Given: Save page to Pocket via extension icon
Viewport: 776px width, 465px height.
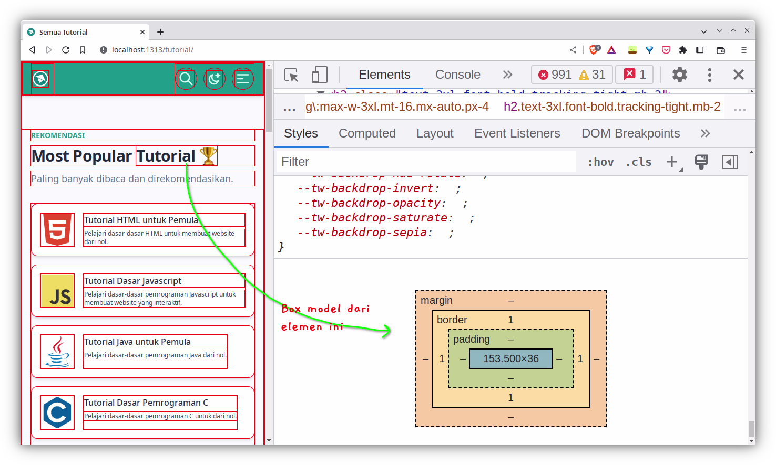Looking at the screenshot, I should [666, 49].
